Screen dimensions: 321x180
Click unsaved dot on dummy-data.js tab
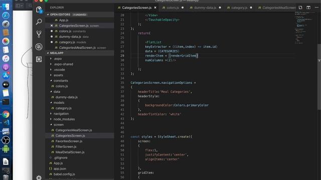click(220, 7)
